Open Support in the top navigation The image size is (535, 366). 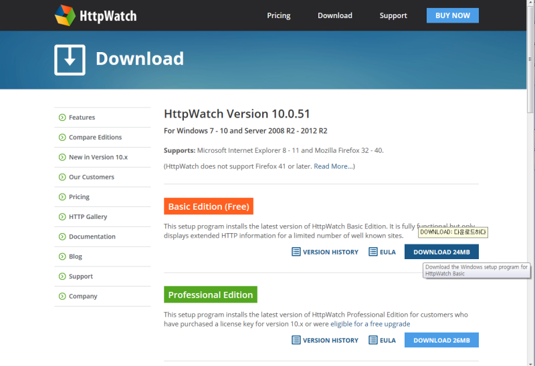point(393,15)
